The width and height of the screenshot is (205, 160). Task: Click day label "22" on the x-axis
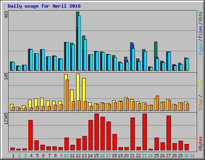click(x=138, y=156)
